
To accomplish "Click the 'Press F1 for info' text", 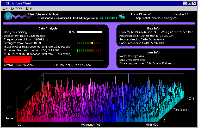I will coord(142,14).
